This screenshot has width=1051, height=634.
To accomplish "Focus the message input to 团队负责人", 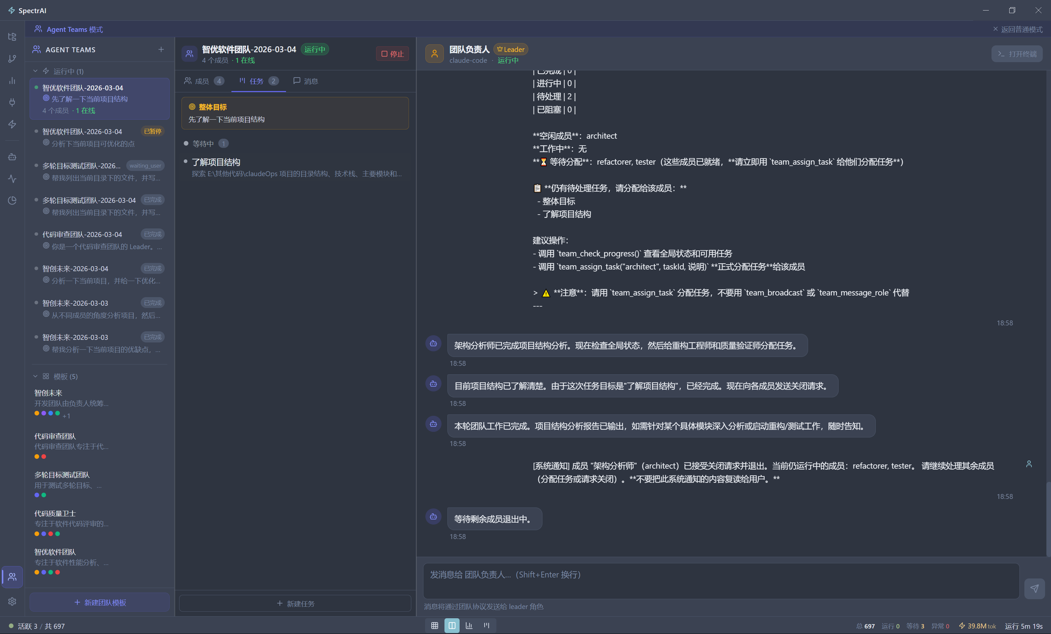I will 721,581.
